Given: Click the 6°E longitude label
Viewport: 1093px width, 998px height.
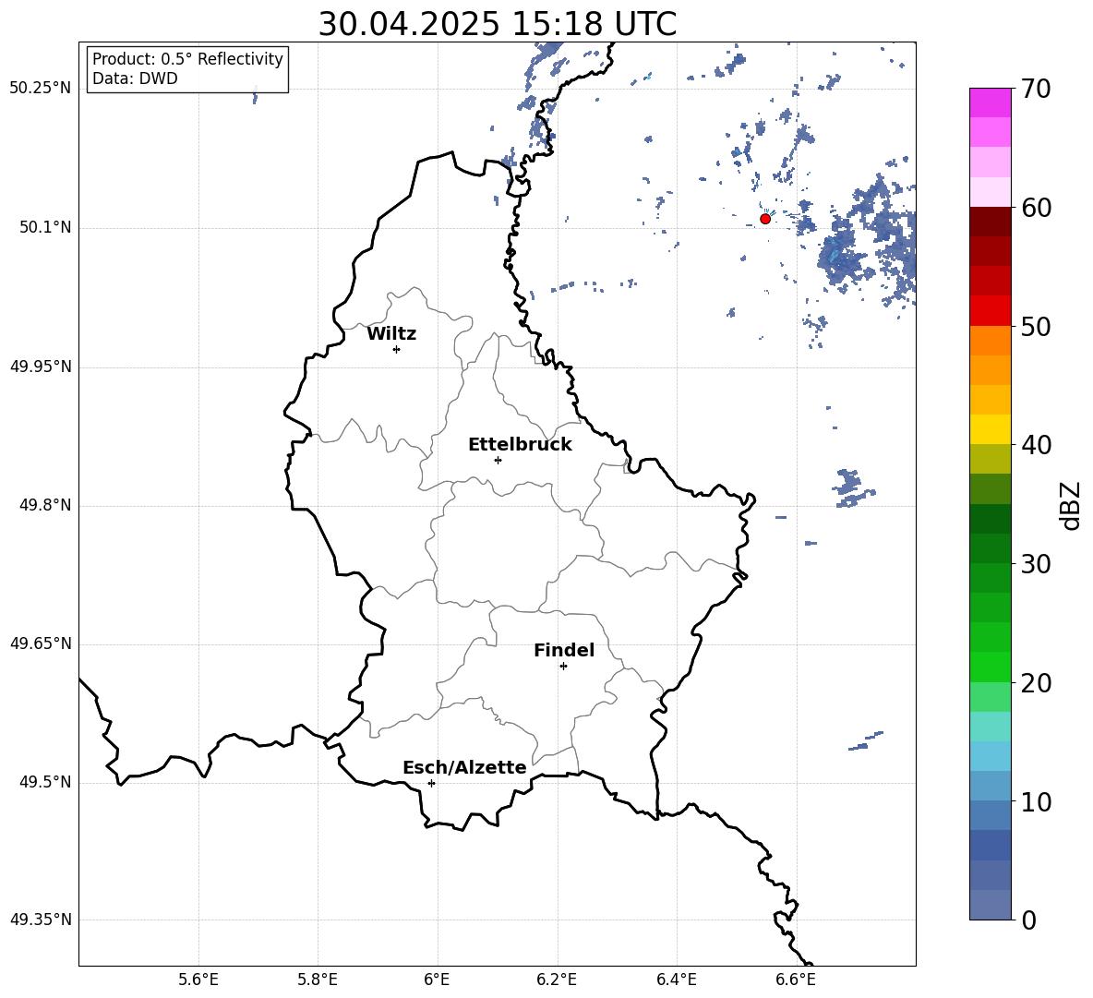Looking at the screenshot, I should pyautogui.click(x=437, y=980).
